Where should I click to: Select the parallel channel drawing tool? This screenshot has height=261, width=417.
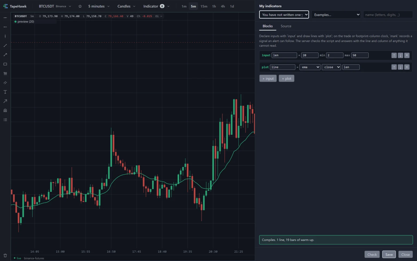[x=5, y=83]
